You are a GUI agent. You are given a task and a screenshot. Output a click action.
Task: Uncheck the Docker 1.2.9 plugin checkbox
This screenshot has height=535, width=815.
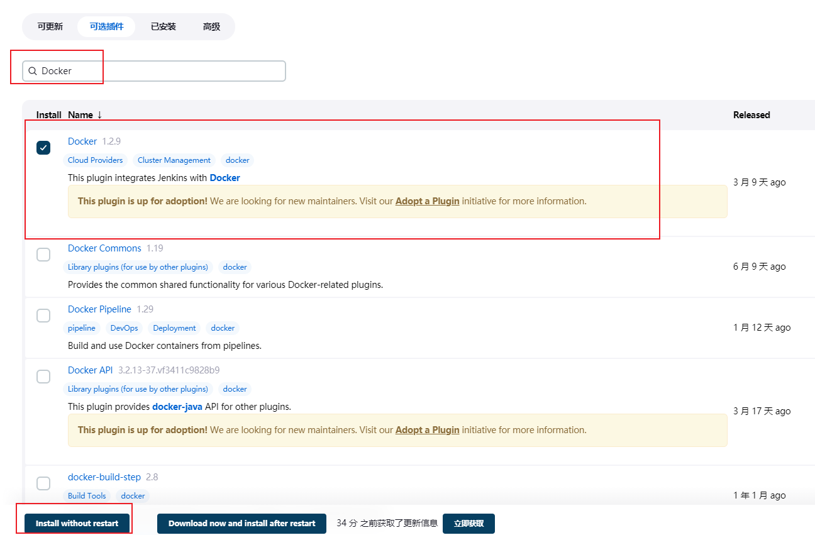tap(43, 148)
